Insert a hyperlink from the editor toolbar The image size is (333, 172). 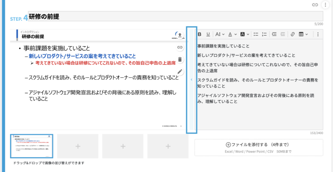click(x=293, y=34)
